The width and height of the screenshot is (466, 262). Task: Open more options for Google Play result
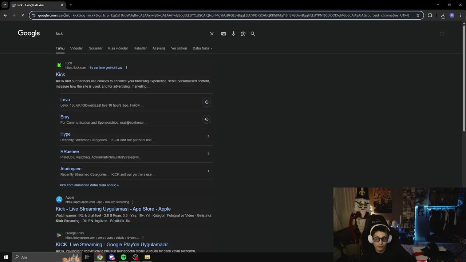coord(143,238)
